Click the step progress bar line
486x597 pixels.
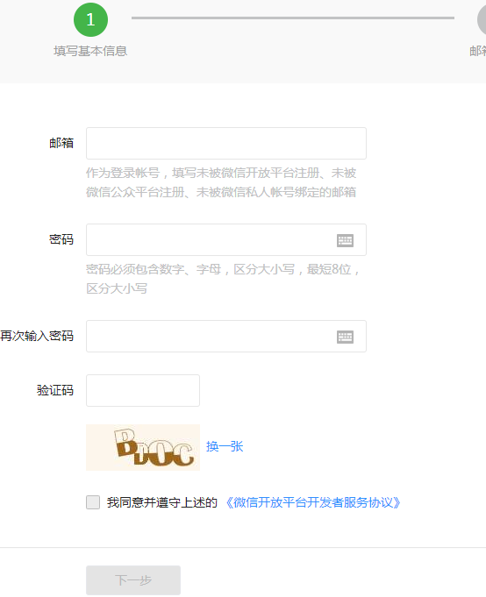[293, 18]
